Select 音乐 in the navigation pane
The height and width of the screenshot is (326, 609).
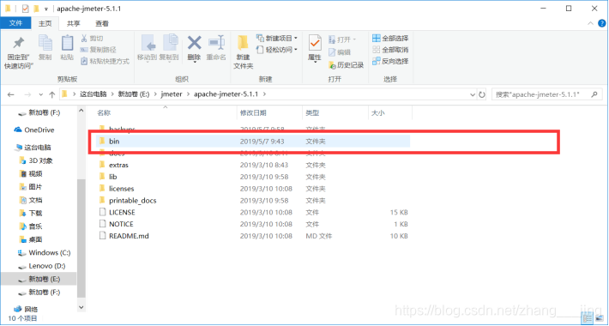tap(31, 226)
